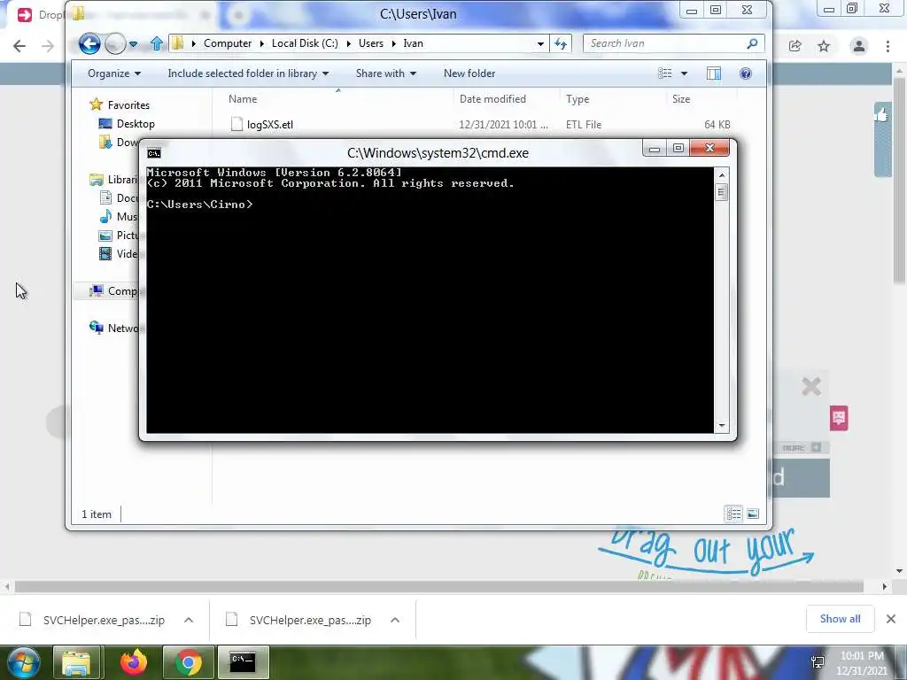Open the address bar history dropdown
907x680 pixels.
click(540, 44)
